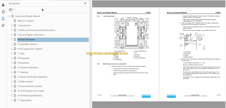
Task: Jump to 15 VCM System Error Codes
Action: (31, 91)
